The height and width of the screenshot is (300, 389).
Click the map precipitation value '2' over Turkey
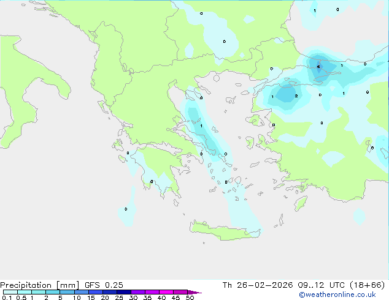pos(296,96)
